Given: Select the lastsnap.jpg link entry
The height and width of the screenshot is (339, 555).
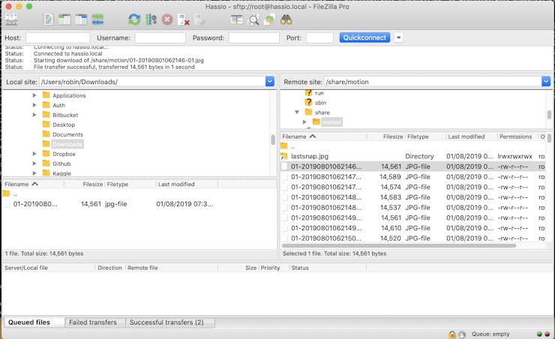Looking at the screenshot, I should [x=413, y=156].
